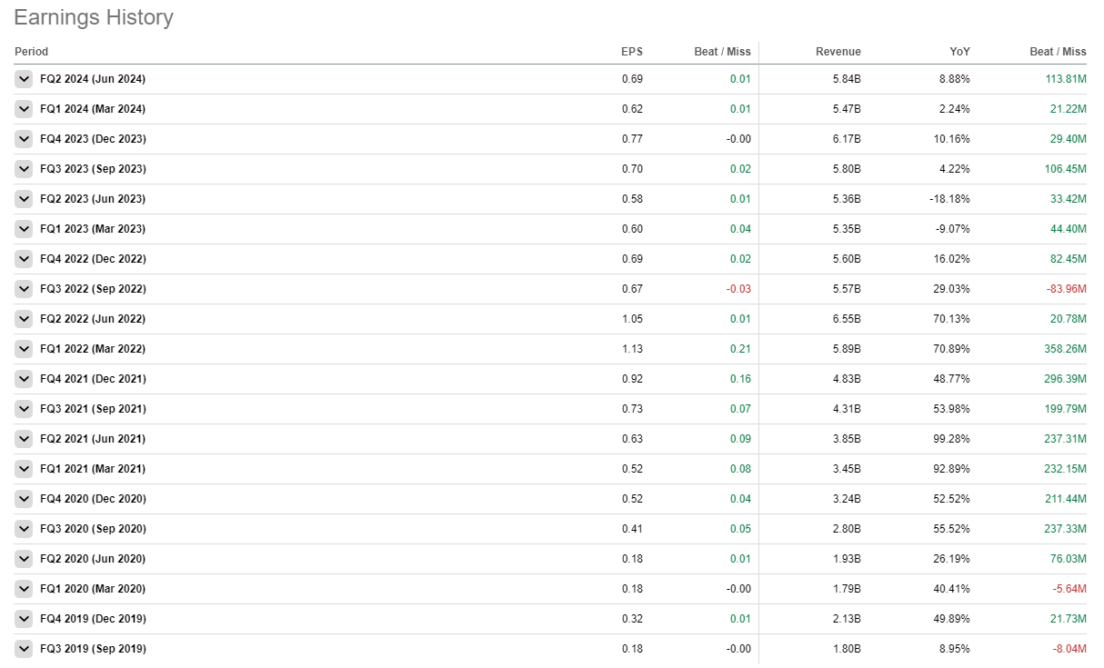1104x668 pixels.
Task: Click the FQ3 2021 (Sep 2021) period label
Action: [x=93, y=409]
